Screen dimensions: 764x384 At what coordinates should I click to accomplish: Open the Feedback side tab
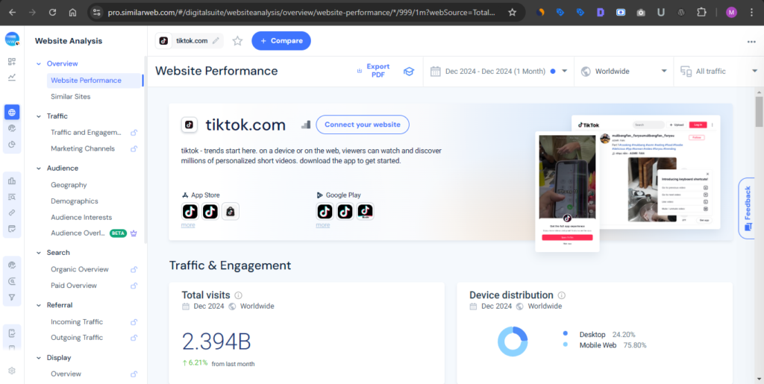tap(747, 208)
